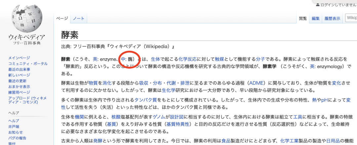Screen dimensions: 357x145
Task: Follow the 生化学 link
Action: (x=169, y=90)
